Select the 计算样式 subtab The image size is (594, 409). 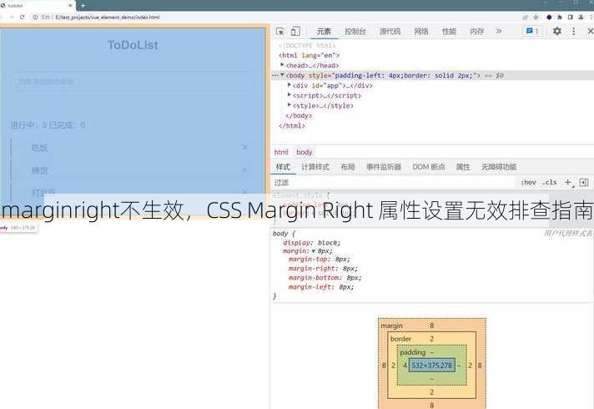(315, 167)
